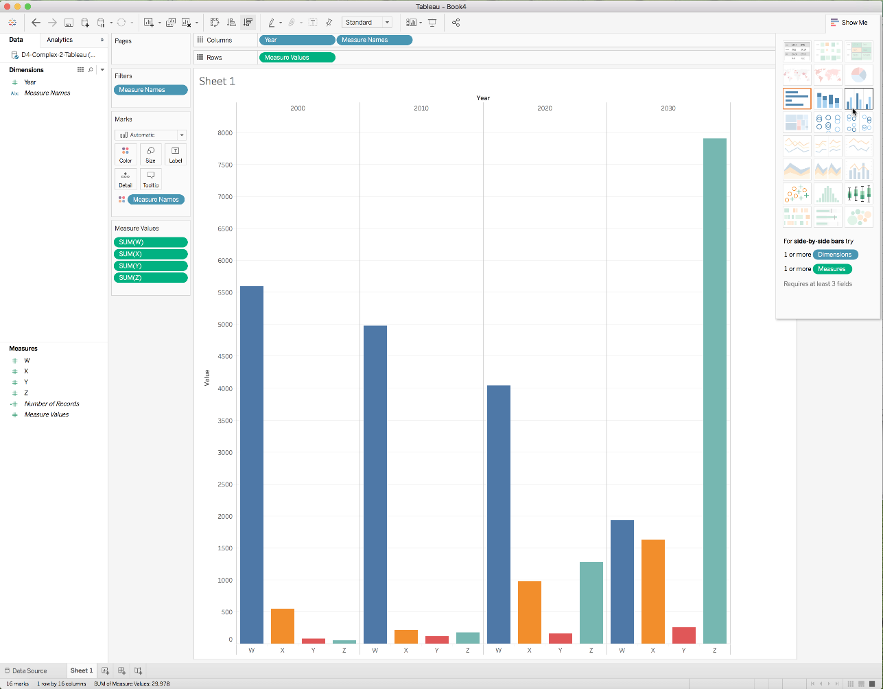The width and height of the screenshot is (883, 689).
Task: Open the Data Source tab
Action: [26, 670]
